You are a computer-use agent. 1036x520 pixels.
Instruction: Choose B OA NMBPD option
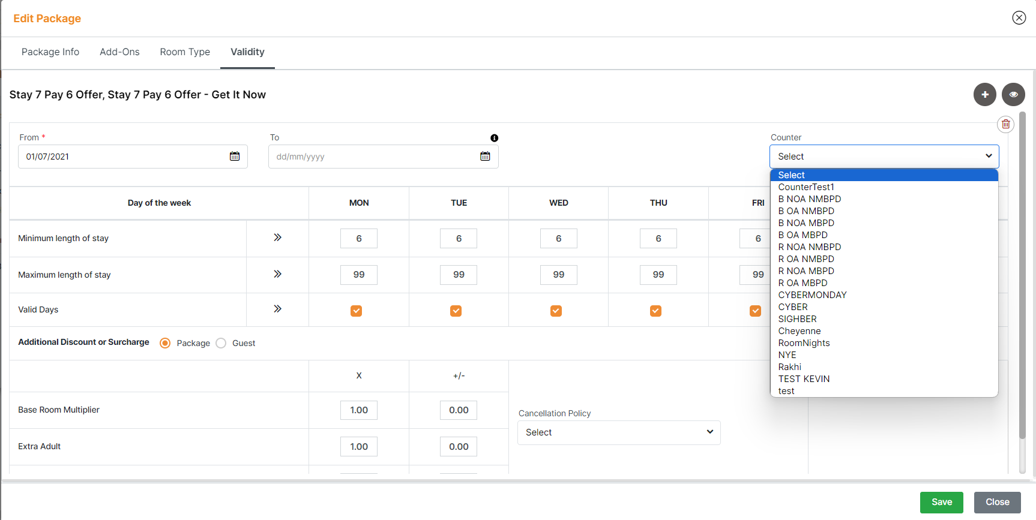pos(884,211)
